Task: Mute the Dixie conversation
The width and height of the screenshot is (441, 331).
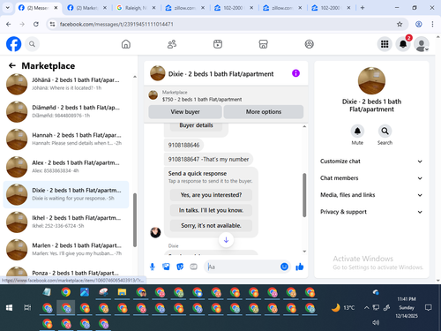Action: (x=357, y=132)
